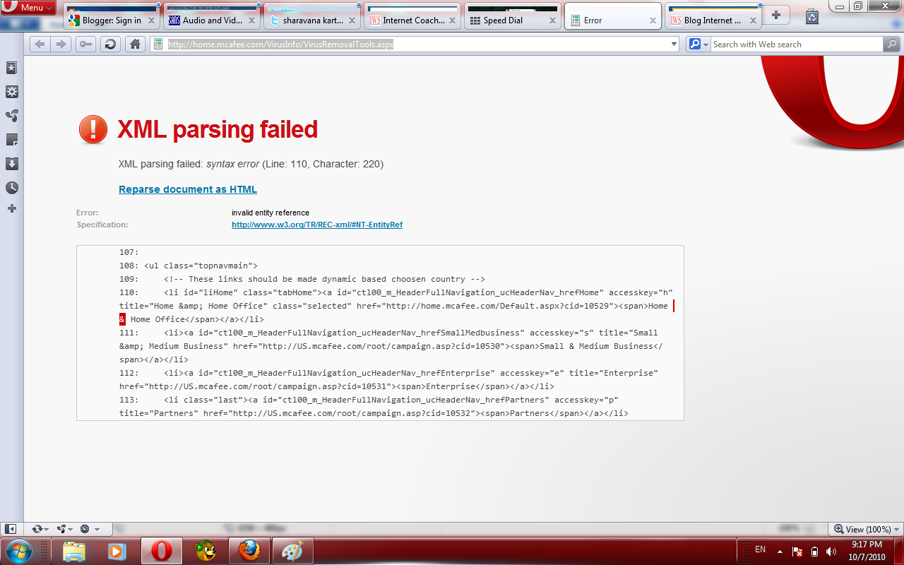Click the 9:17 PM taskbar clock

(x=867, y=550)
